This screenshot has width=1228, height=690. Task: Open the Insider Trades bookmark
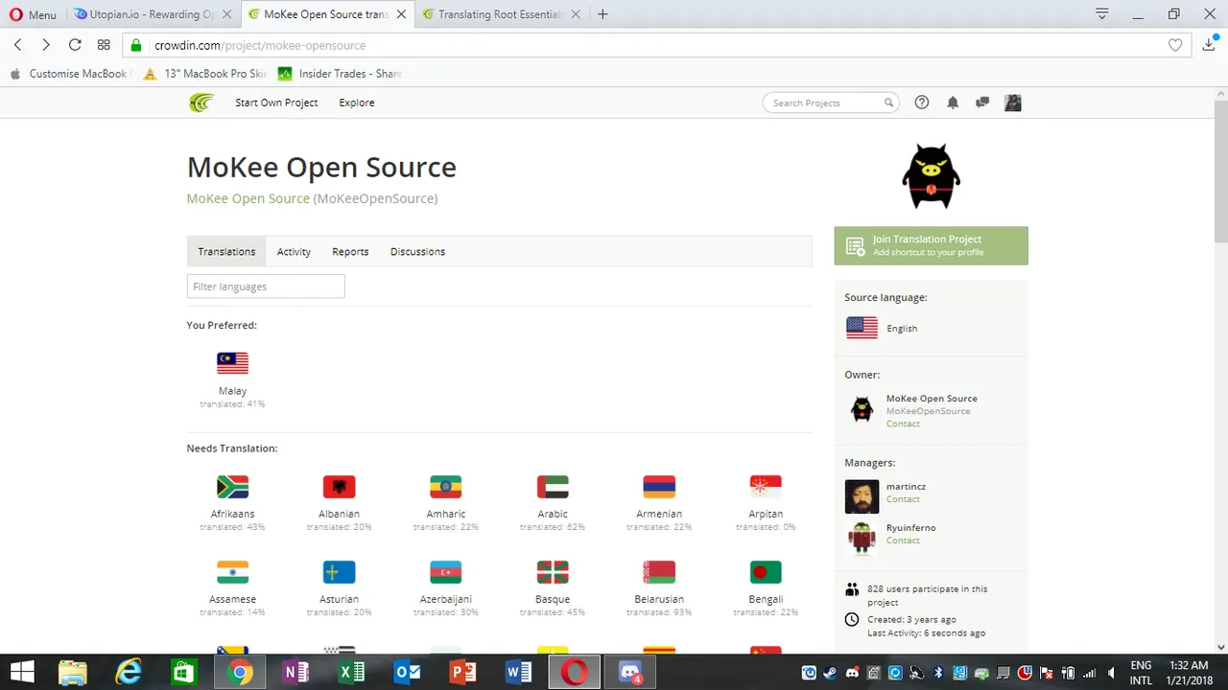pos(340,74)
